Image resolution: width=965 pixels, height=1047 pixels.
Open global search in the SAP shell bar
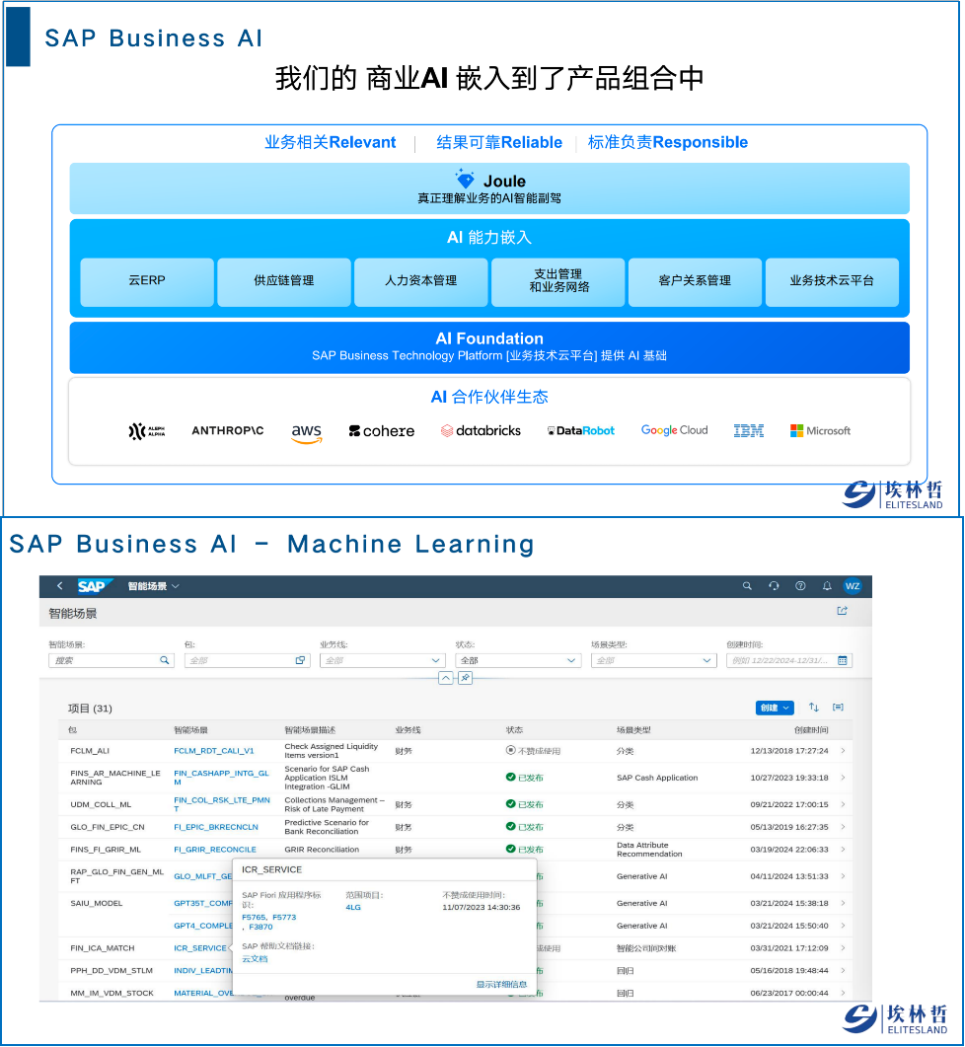[747, 585]
